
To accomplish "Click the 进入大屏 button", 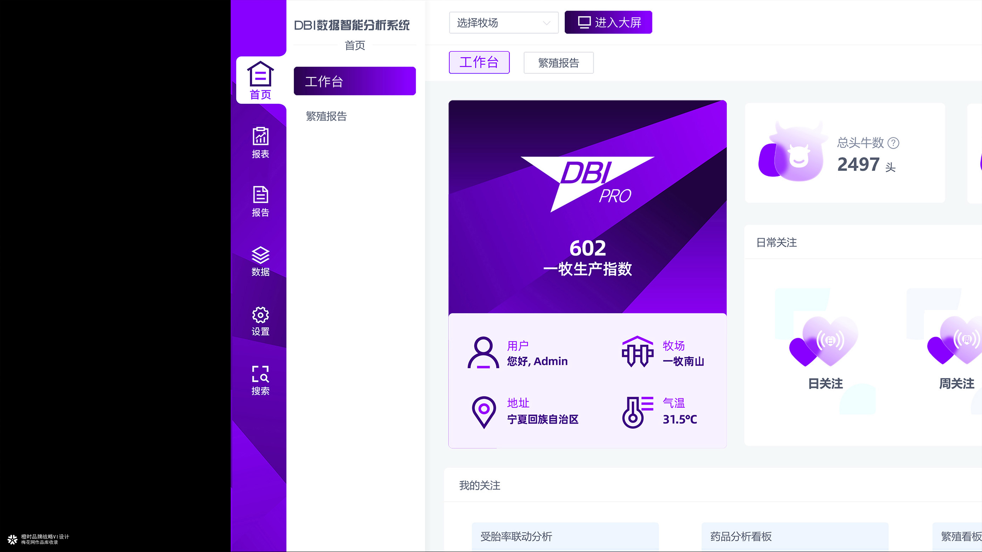I will [x=608, y=22].
